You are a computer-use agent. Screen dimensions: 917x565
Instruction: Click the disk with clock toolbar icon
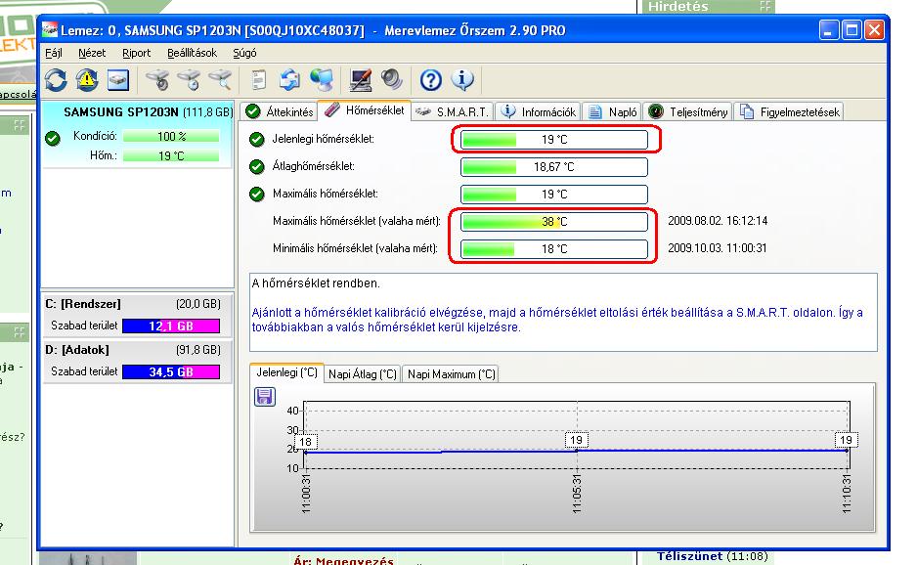(190, 79)
